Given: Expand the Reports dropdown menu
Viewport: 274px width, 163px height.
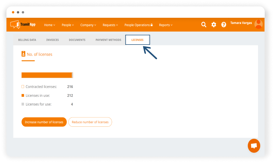Looking at the screenshot, I should (x=166, y=25).
